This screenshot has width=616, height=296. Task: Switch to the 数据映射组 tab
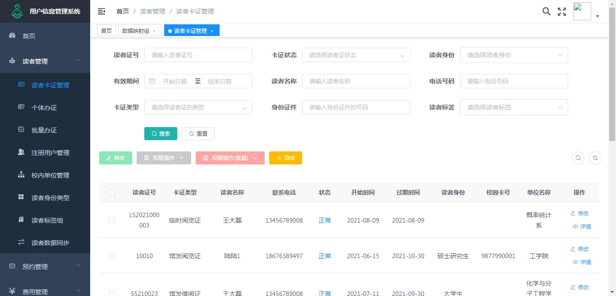[140, 31]
